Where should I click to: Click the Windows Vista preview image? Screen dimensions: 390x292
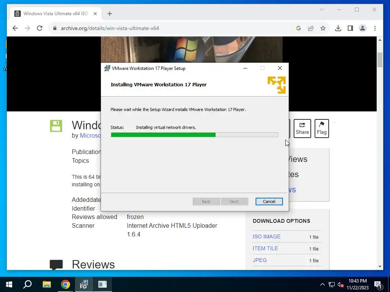point(192,49)
